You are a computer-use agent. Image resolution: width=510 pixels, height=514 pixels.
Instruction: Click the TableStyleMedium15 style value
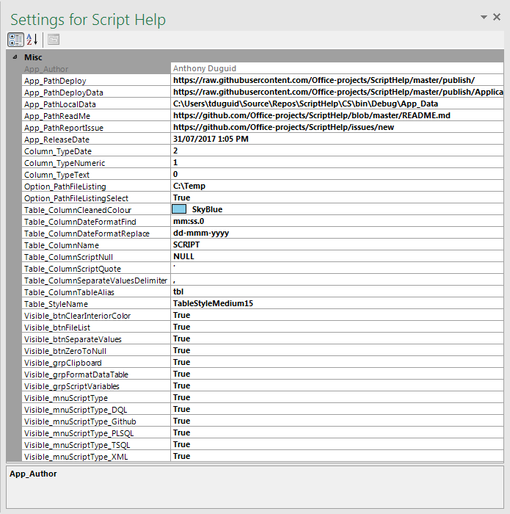point(337,303)
